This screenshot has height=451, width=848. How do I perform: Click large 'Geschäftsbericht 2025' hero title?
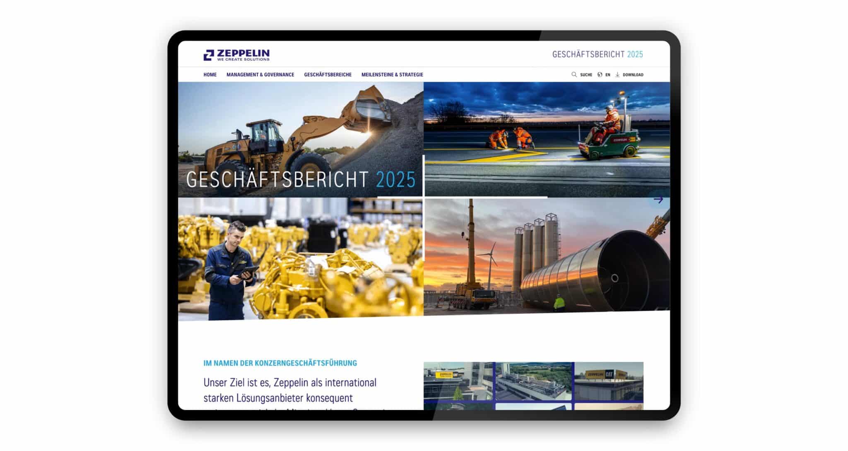tap(301, 180)
